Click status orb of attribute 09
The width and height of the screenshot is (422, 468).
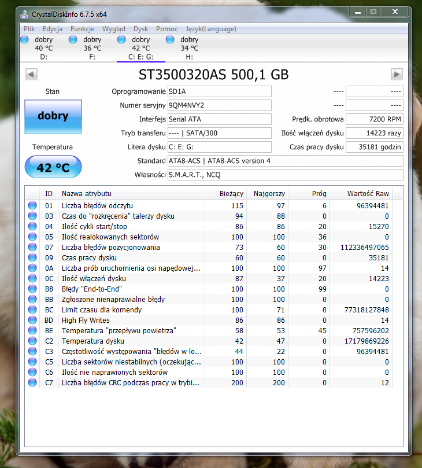[32, 257]
